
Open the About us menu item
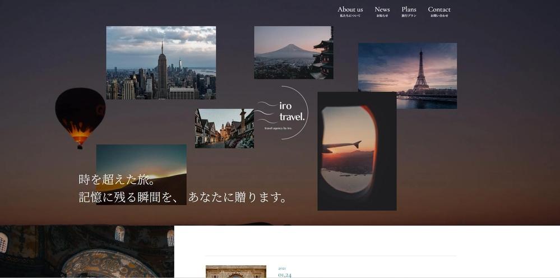pyautogui.click(x=350, y=11)
